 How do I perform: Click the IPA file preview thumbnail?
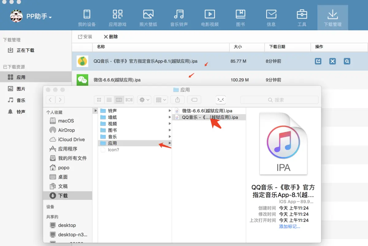point(283,144)
